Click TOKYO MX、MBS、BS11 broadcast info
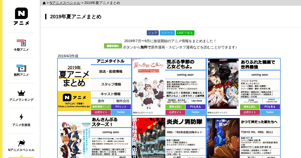Viewport: 301px width, 158px height. click(x=257, y=132)
